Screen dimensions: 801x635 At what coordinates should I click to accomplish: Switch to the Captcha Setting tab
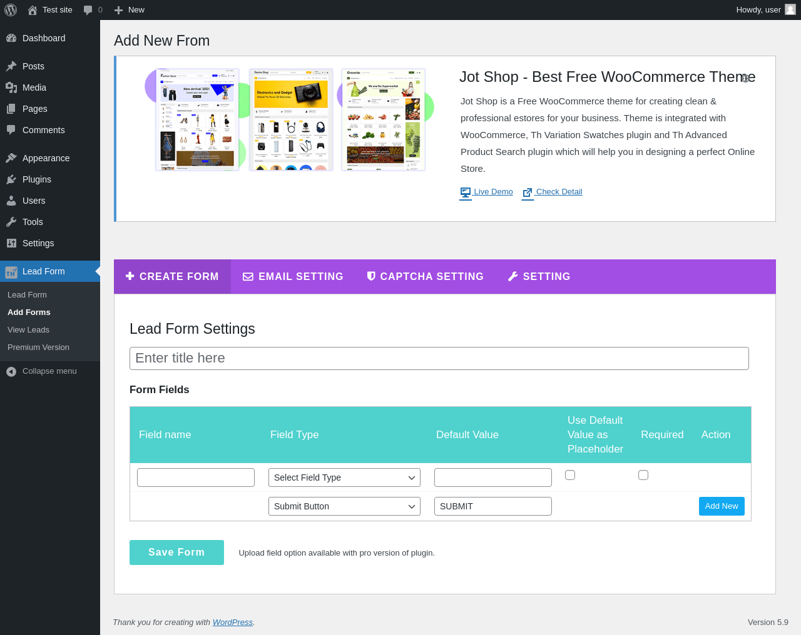click(x=425, y=277)
